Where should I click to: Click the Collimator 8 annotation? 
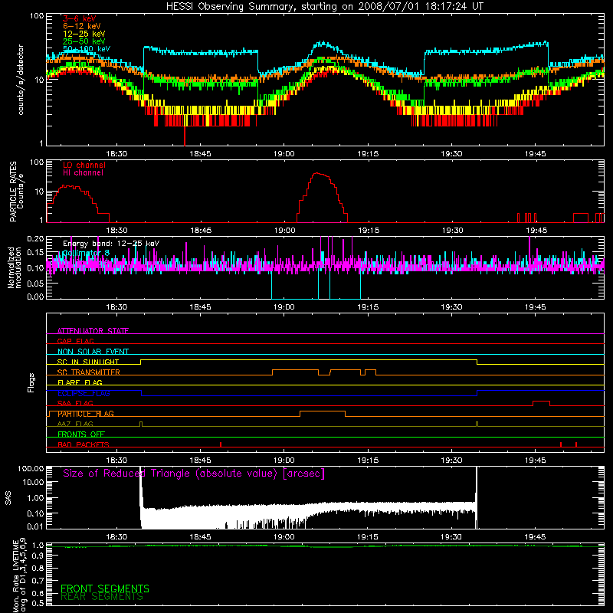point(86,253)
